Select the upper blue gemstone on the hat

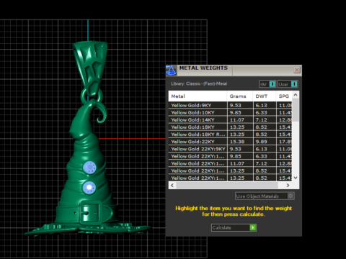89,167
